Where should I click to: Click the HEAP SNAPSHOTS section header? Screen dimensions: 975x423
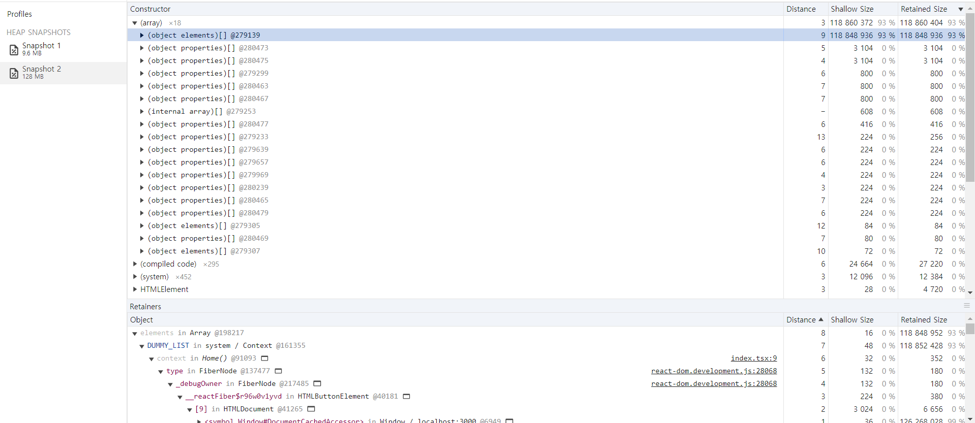(x=39, y=32)
